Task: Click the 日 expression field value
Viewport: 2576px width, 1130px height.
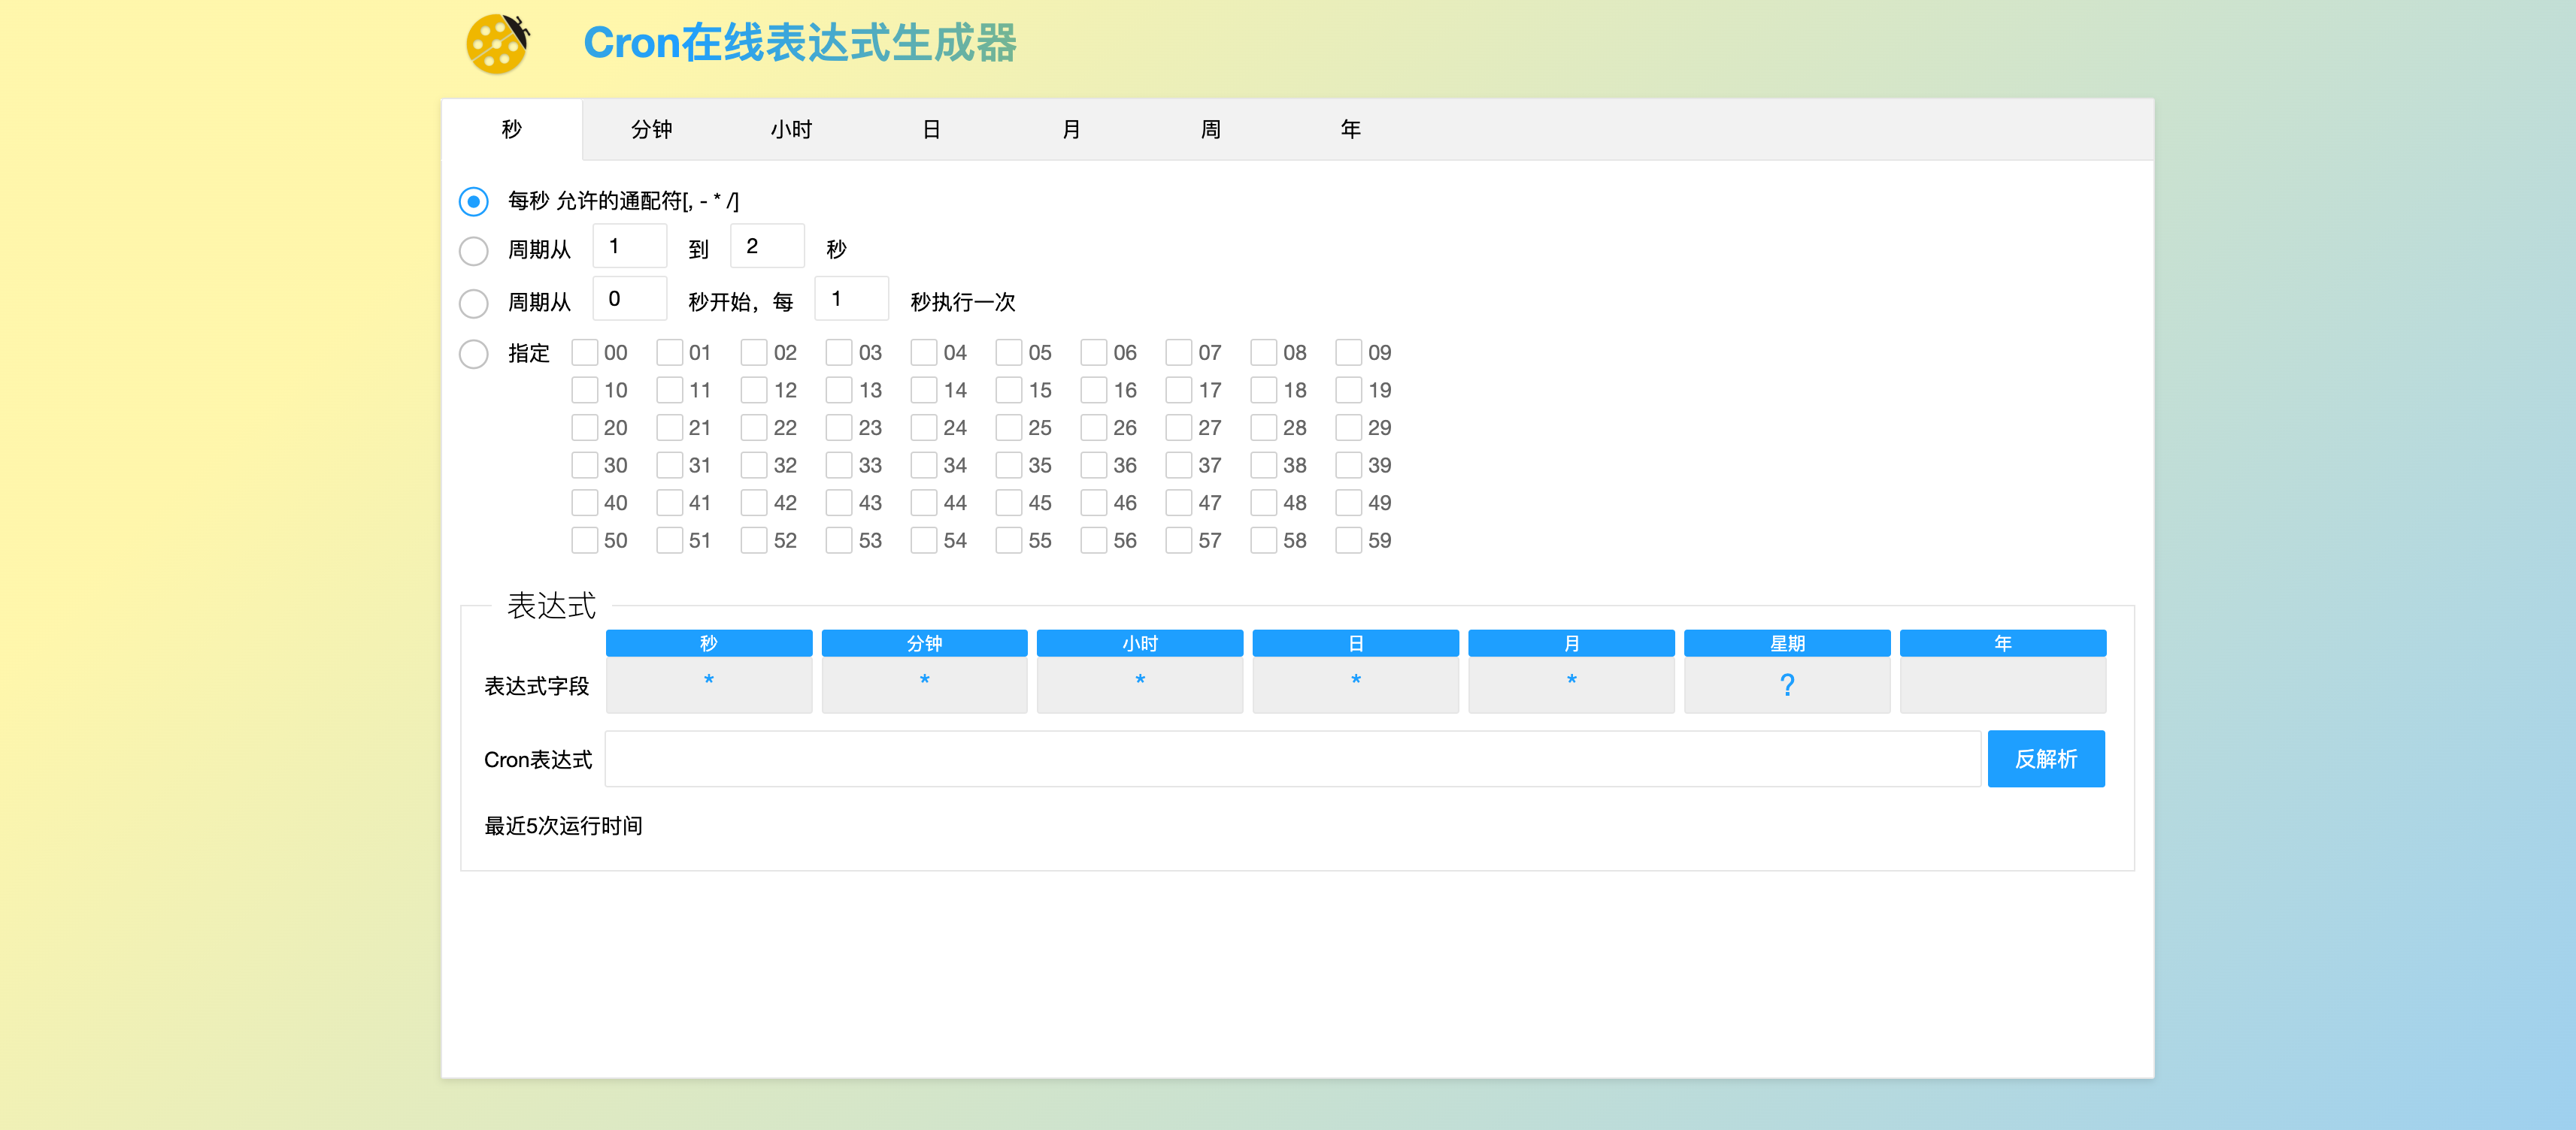Action: point(1356,684)
